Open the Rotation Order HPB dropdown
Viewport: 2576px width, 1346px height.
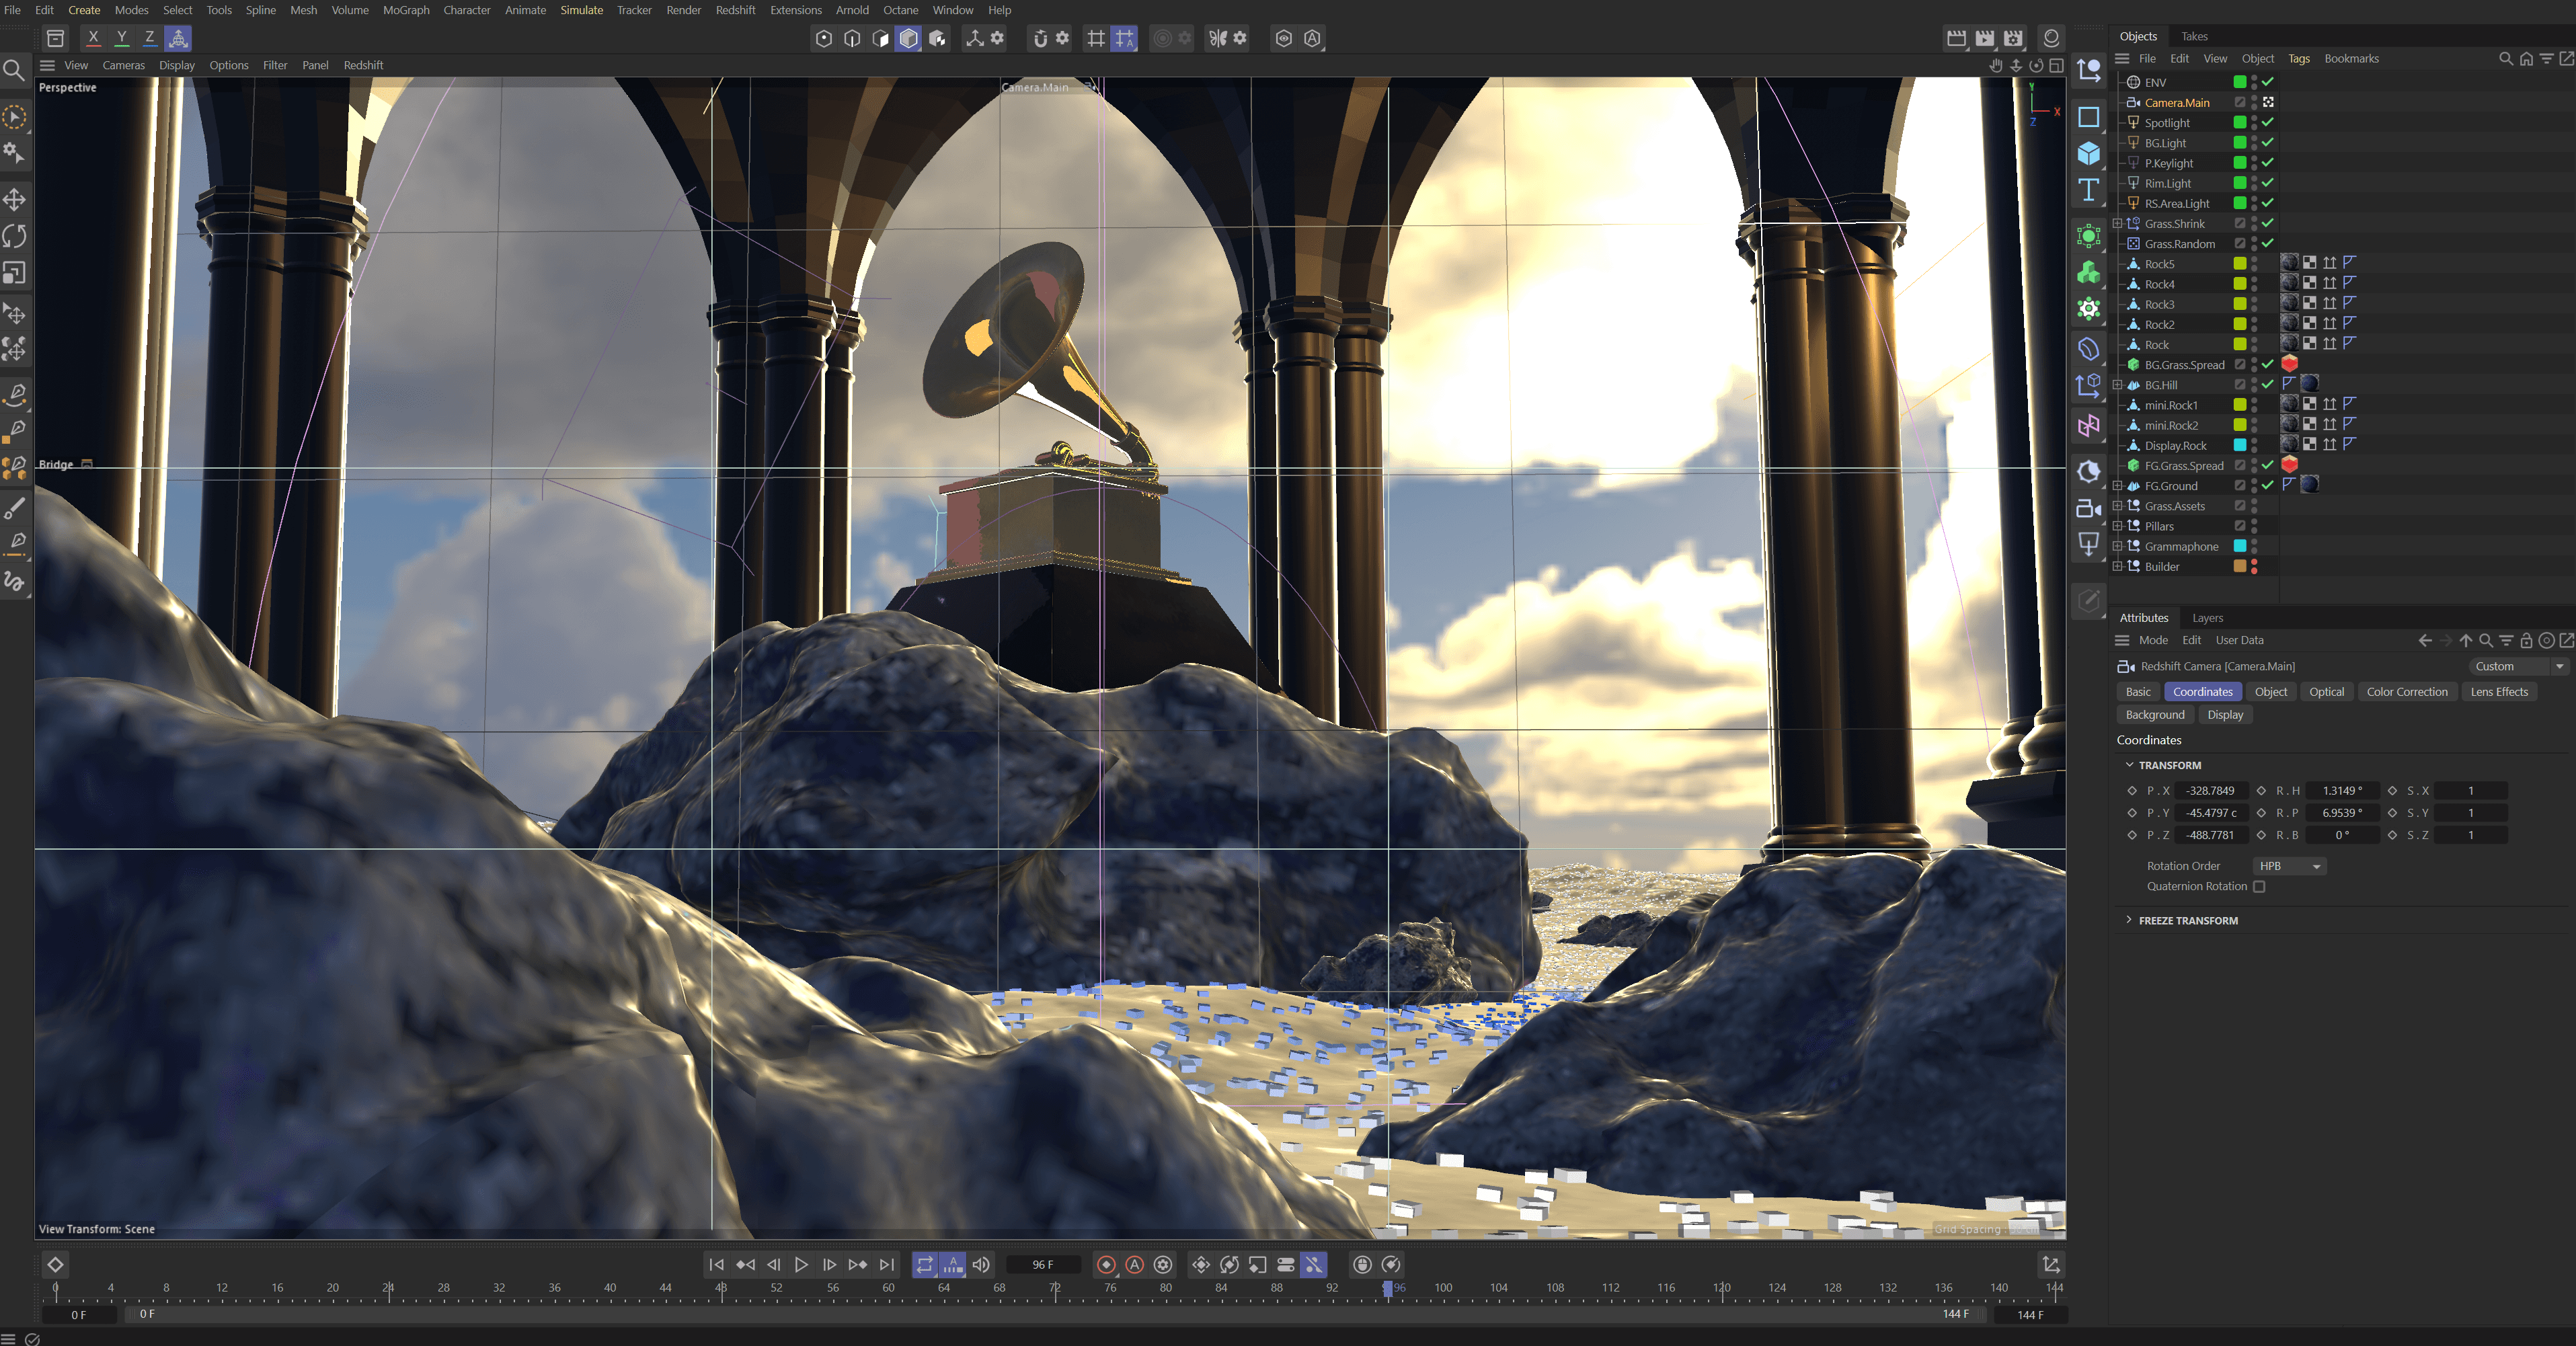(2289, 866)
